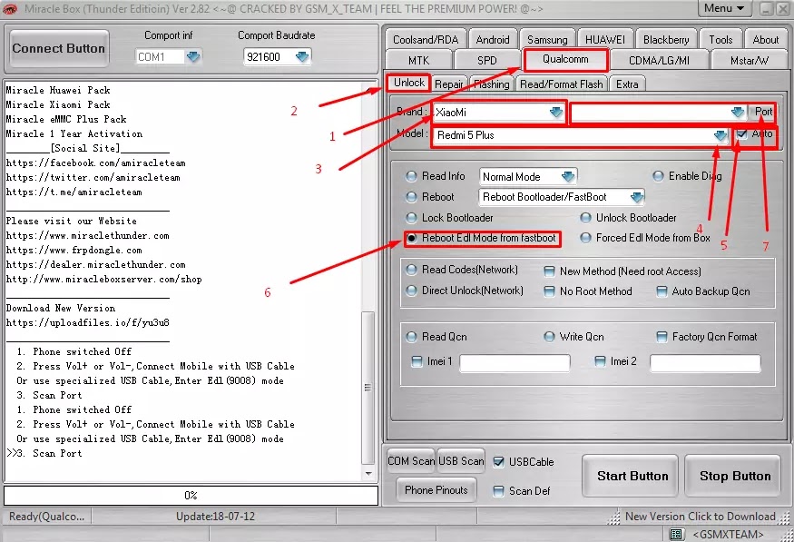Open the About tab

pos(765,40)
